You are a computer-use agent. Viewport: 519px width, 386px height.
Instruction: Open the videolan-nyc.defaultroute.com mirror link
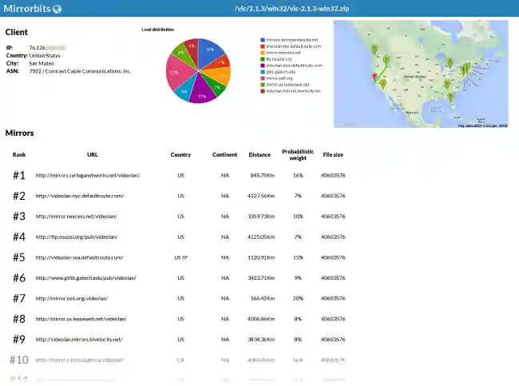79,196
